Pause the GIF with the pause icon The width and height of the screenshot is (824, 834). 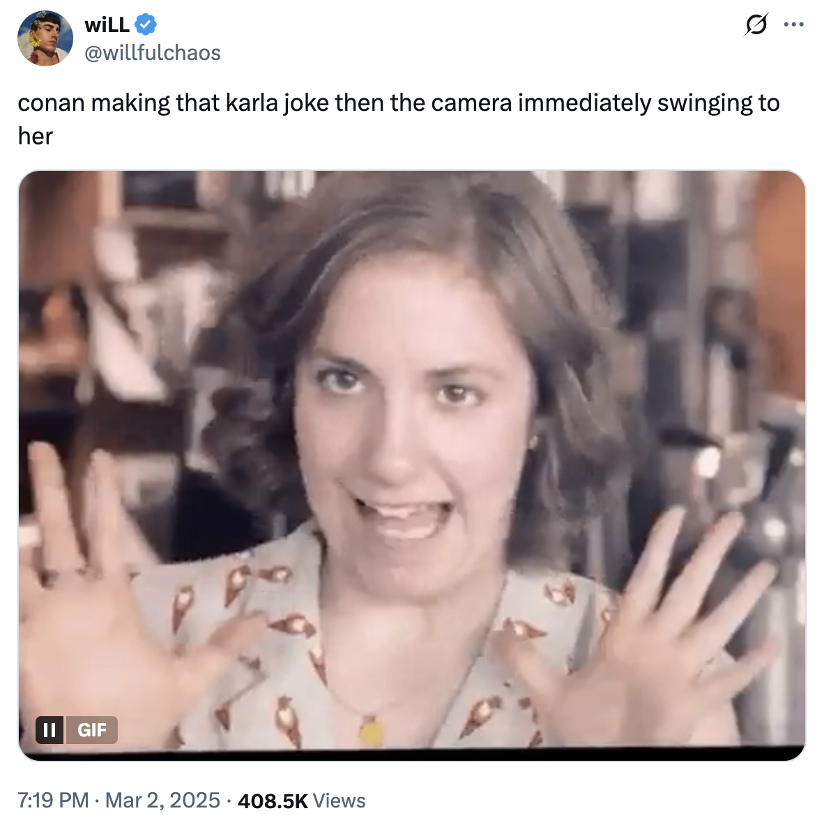[x=49, y=730]
